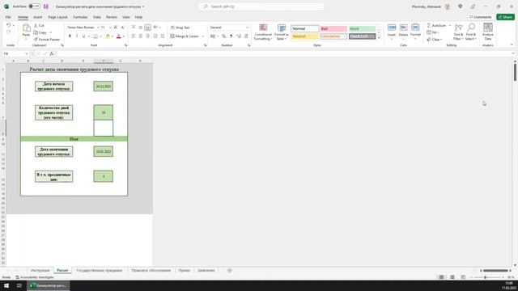Open the Fill Color dropdown arrow

113,36
